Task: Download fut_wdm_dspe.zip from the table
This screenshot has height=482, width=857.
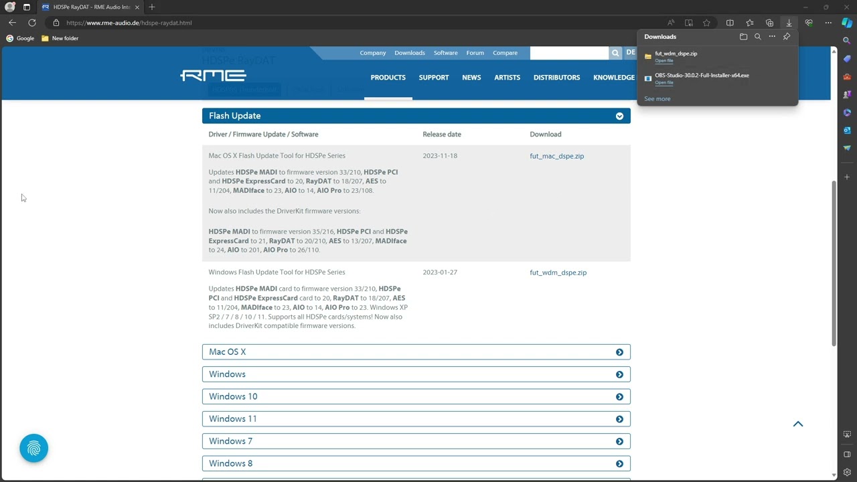Action: (558, 272)
